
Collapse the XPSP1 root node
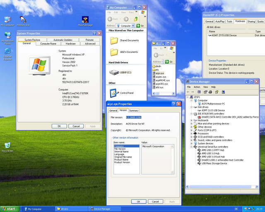pyautogui.click(x=187, y=97)
